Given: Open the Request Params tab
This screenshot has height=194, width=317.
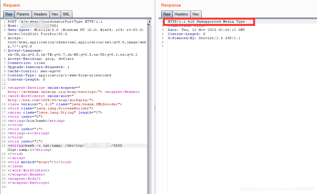Looking at the screenshot, I should pyautogui.click(x=23, y=14).
